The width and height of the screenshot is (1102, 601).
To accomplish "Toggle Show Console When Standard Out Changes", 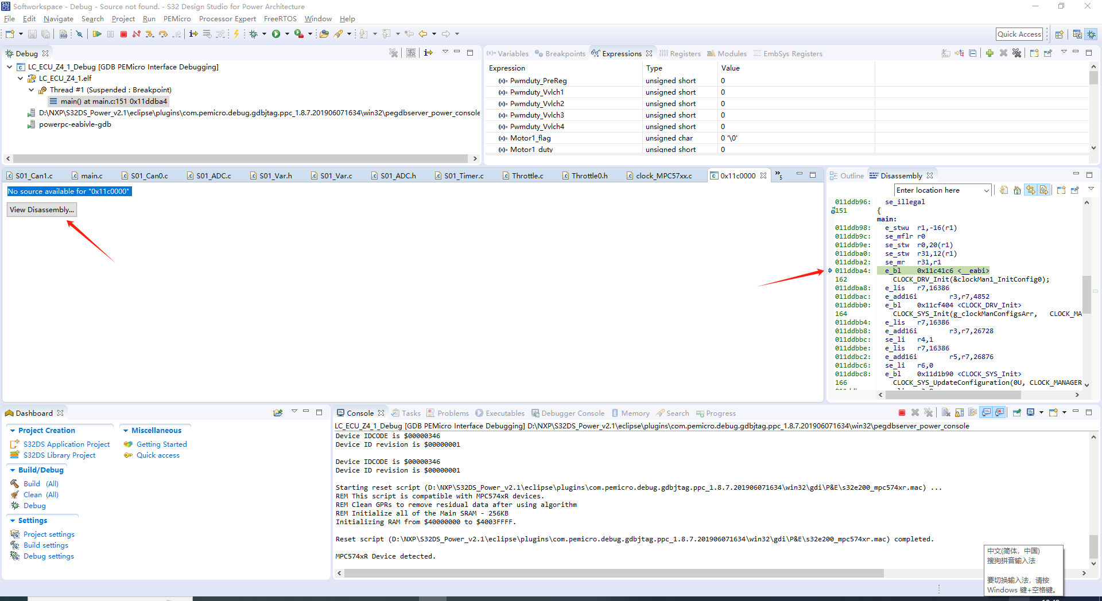I will pos(987,412).
